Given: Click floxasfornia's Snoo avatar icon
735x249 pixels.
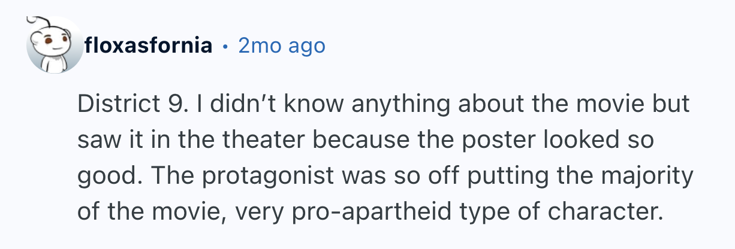Looking at the screenshot, I should point(55,46).
